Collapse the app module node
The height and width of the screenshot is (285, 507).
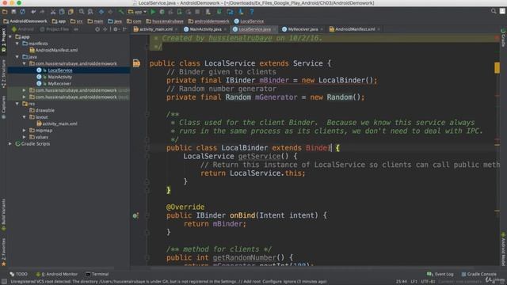[x=10, y=37]
